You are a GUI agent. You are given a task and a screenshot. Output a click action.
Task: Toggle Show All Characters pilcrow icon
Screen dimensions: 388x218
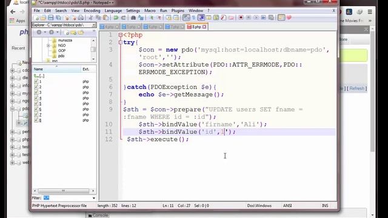coord(193,18)
